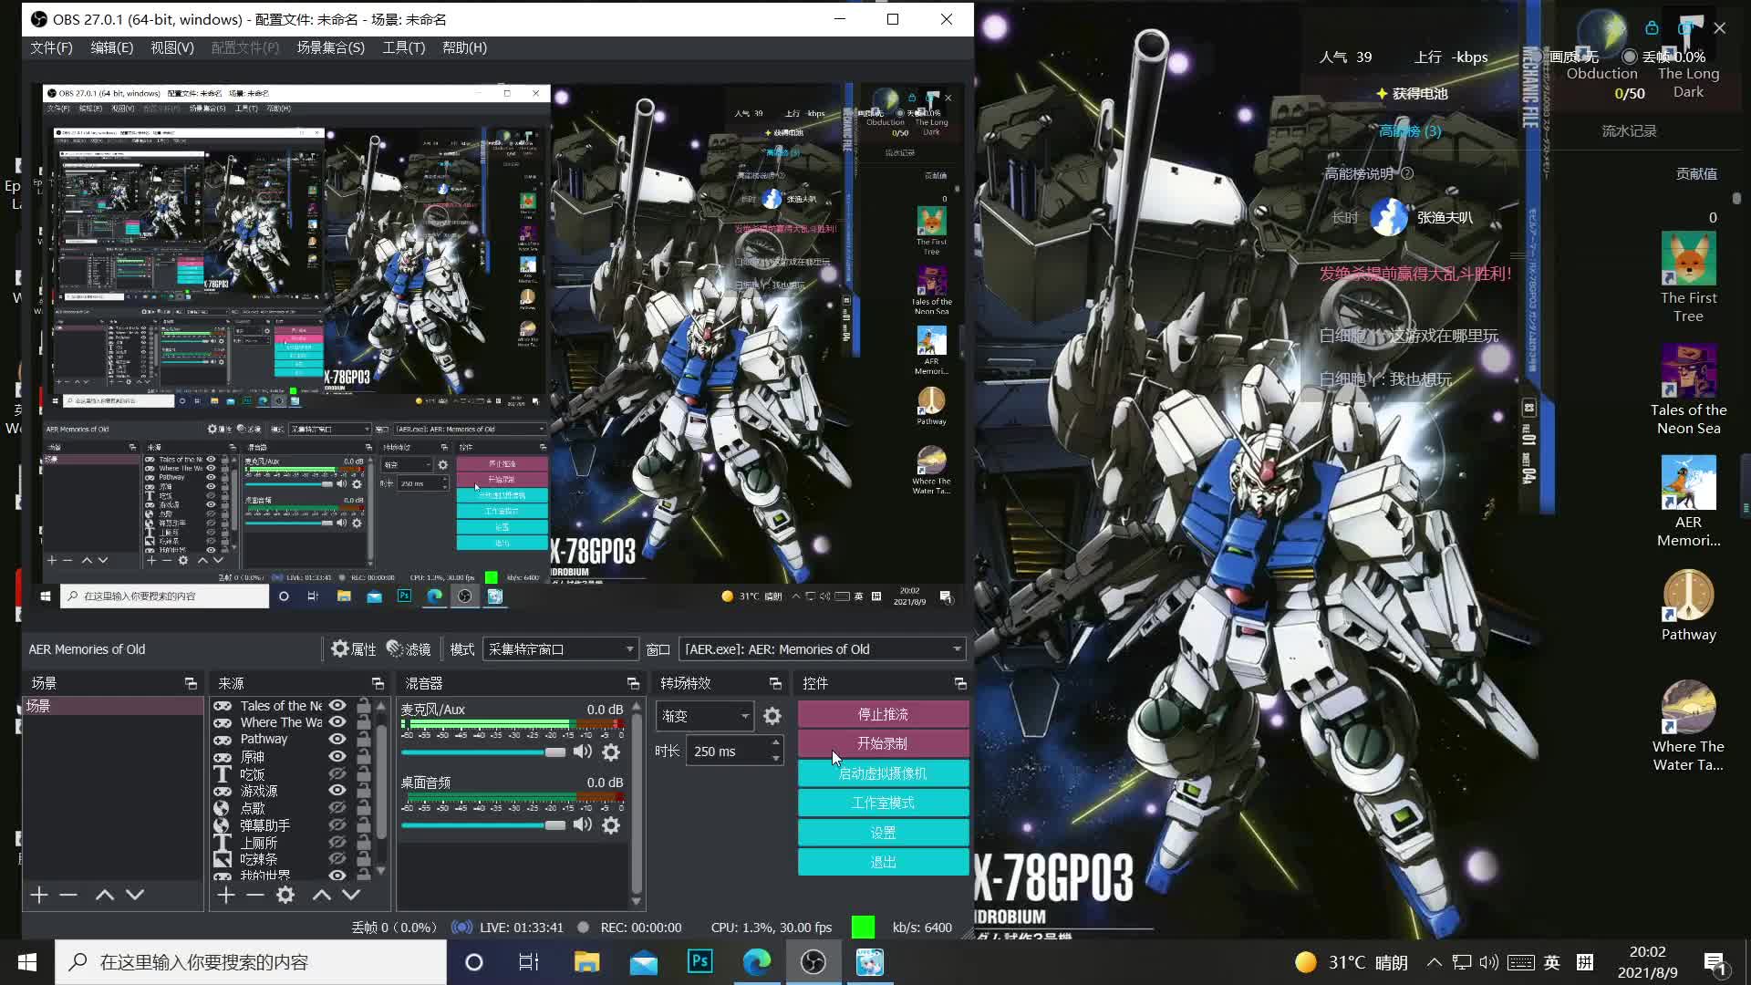Hide the 游戏源 source
The height and width of the screenshot is (985, 1751).
pos(337,791)
